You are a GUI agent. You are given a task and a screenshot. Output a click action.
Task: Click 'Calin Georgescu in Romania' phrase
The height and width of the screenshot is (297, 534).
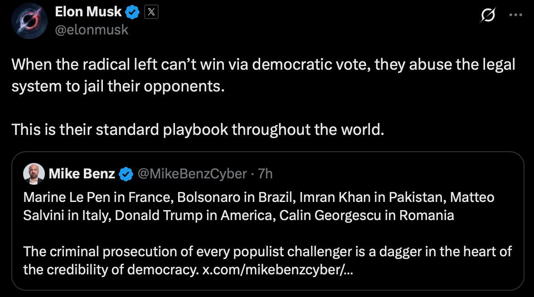366,215
